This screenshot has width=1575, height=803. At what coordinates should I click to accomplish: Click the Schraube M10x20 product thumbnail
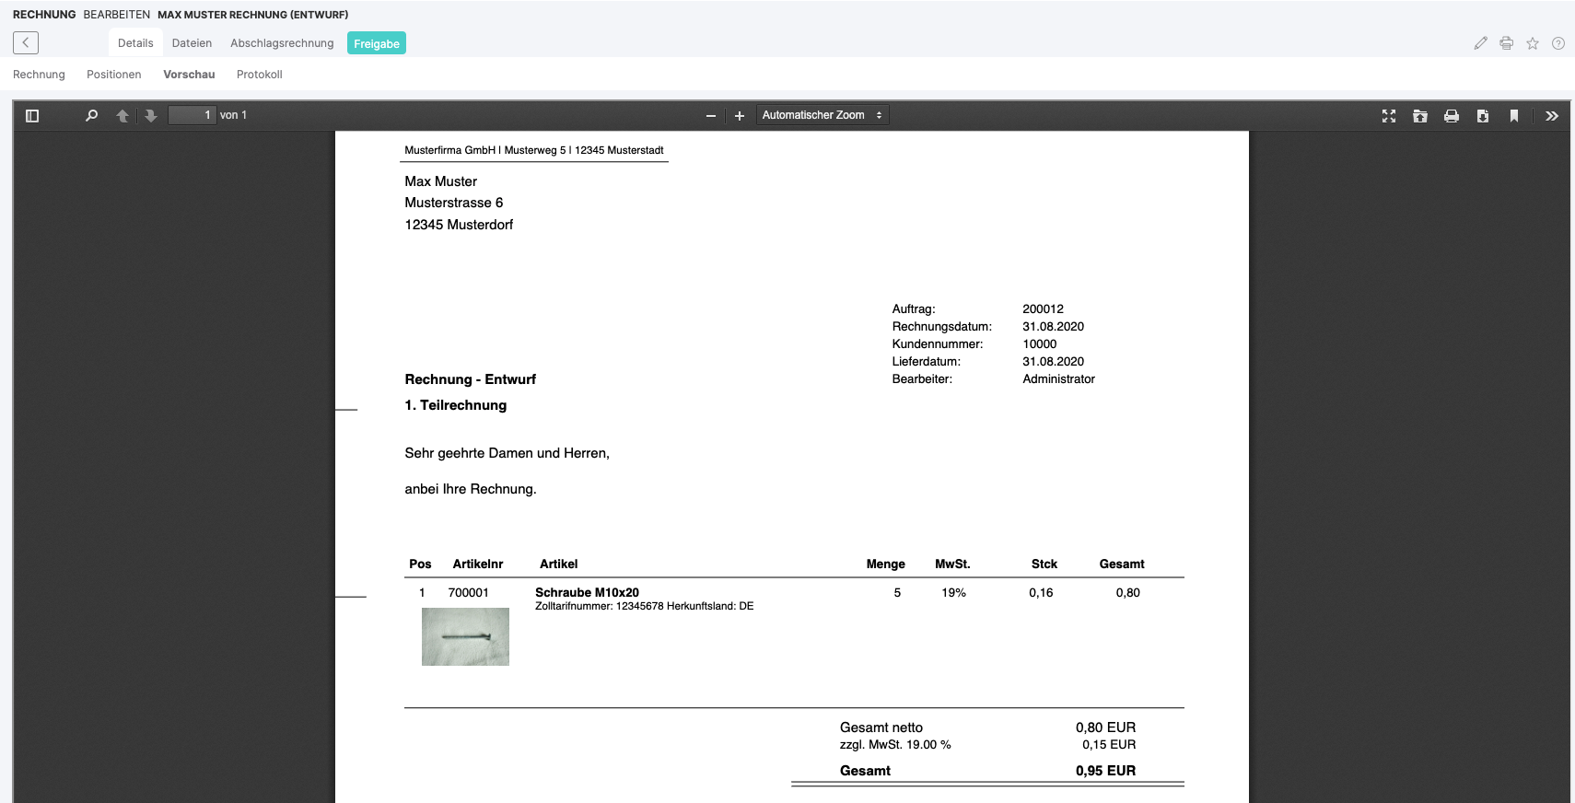tap(465, 636)
